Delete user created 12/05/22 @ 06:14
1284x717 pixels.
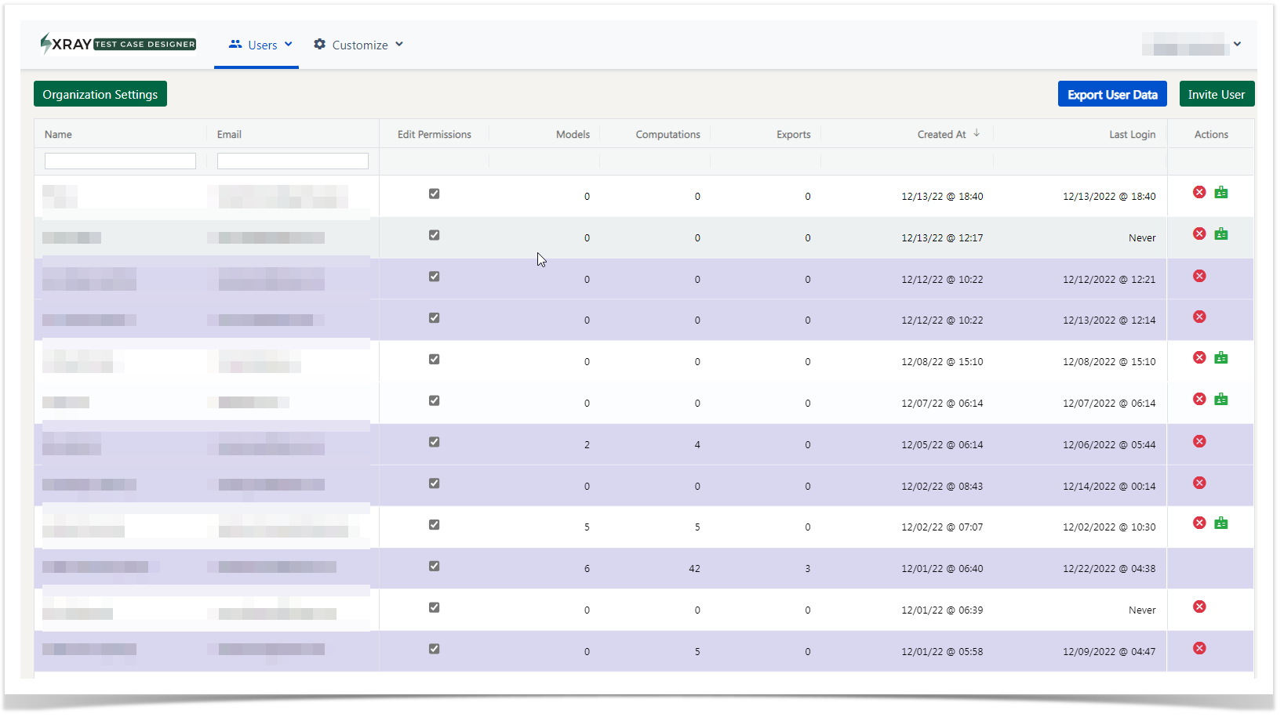tap(1199, 441)
